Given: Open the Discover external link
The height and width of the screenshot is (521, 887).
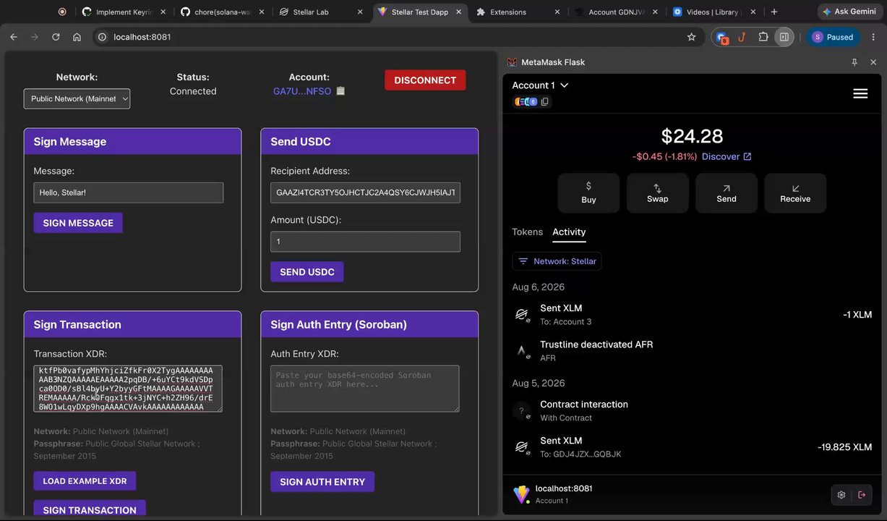Looking at the screenshot, I should click(x=727, y=156).
